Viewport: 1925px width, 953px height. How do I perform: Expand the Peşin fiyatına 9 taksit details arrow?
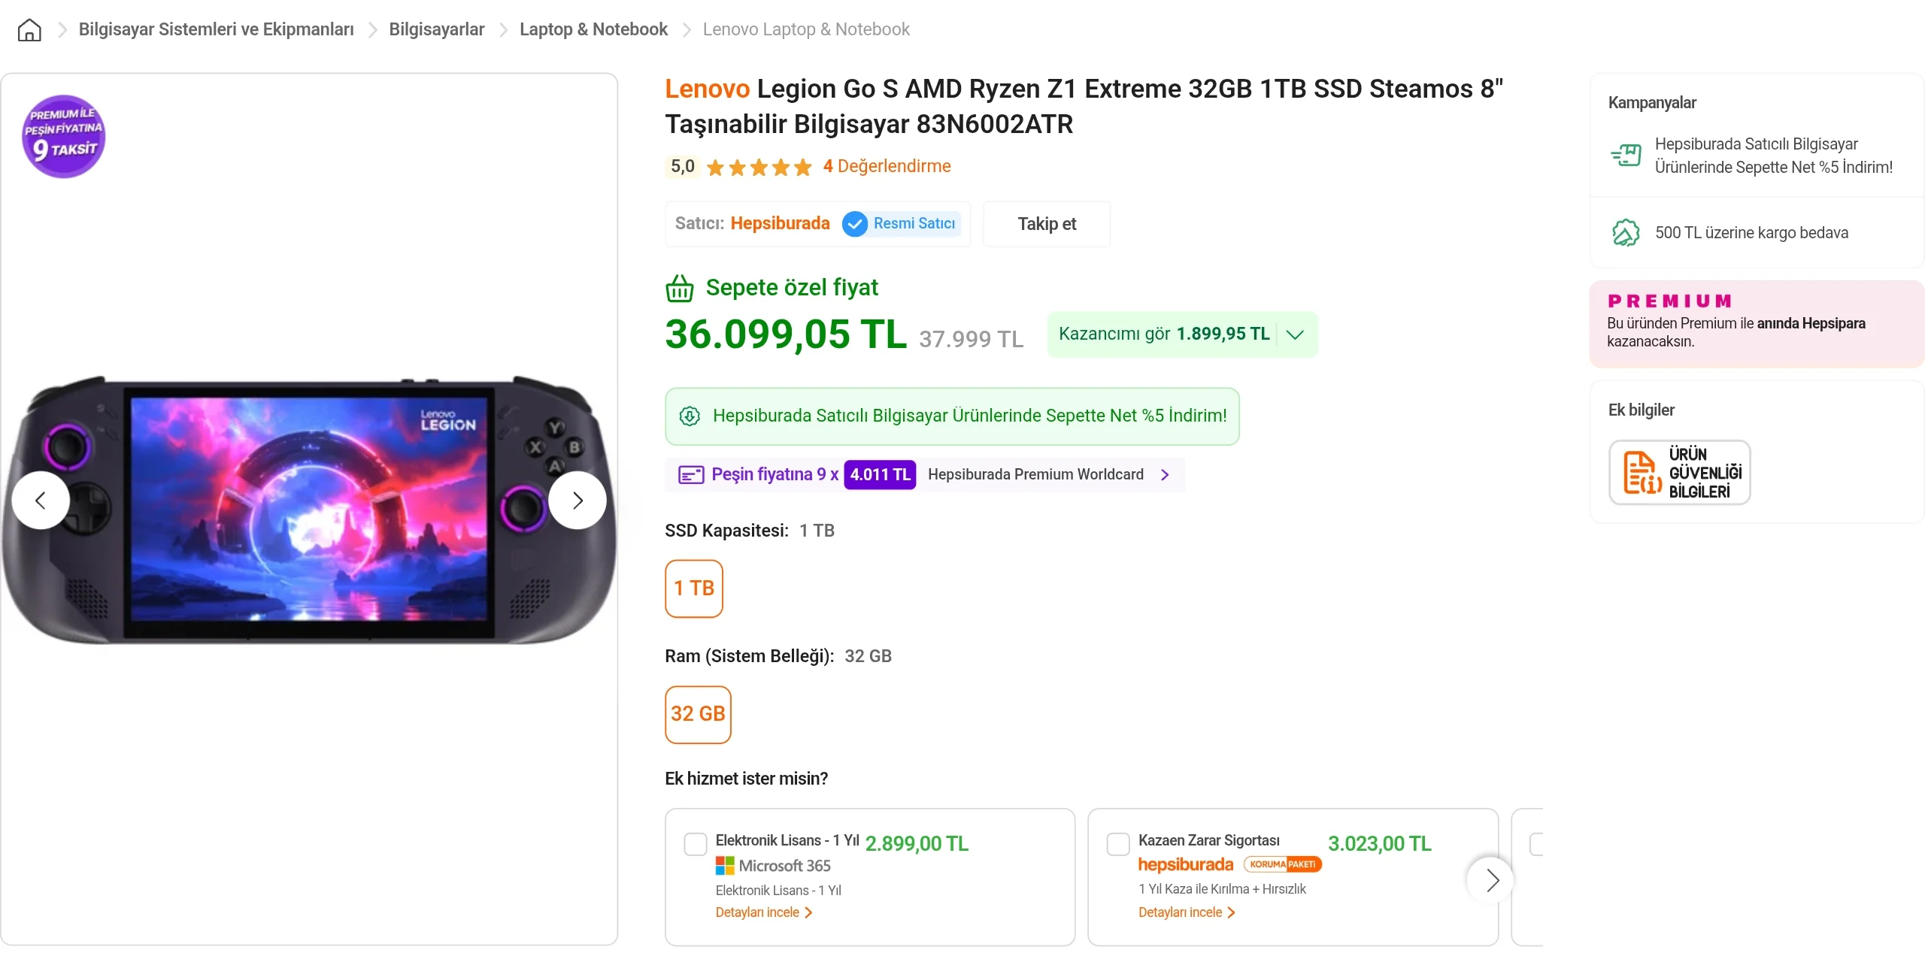tap(1165, 475)
